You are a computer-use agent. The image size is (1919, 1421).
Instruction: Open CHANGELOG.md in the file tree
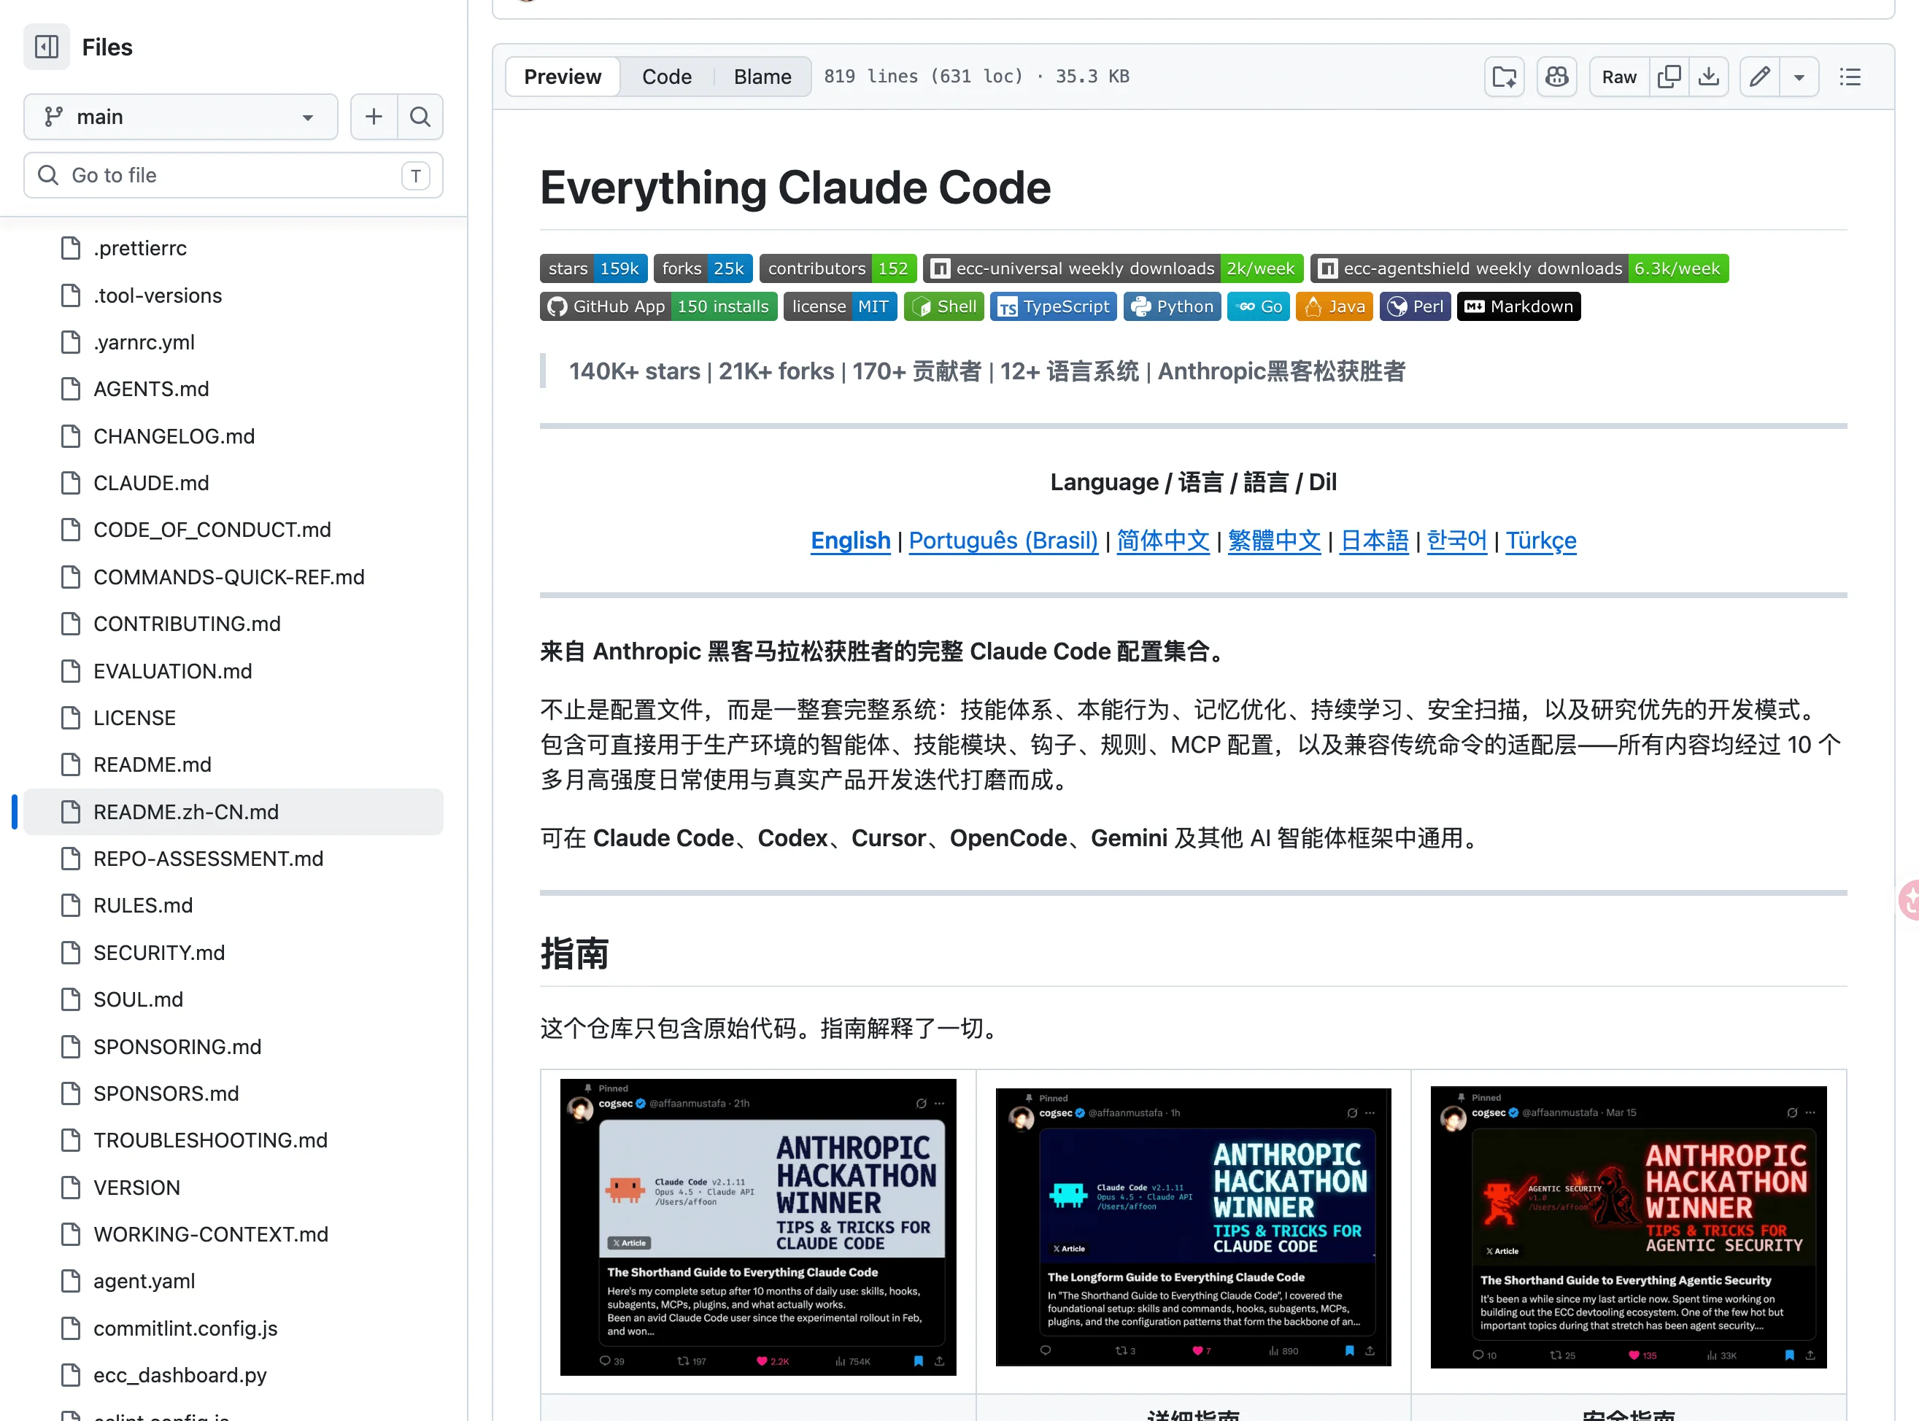pyautogui.click(x=174, y=436)
